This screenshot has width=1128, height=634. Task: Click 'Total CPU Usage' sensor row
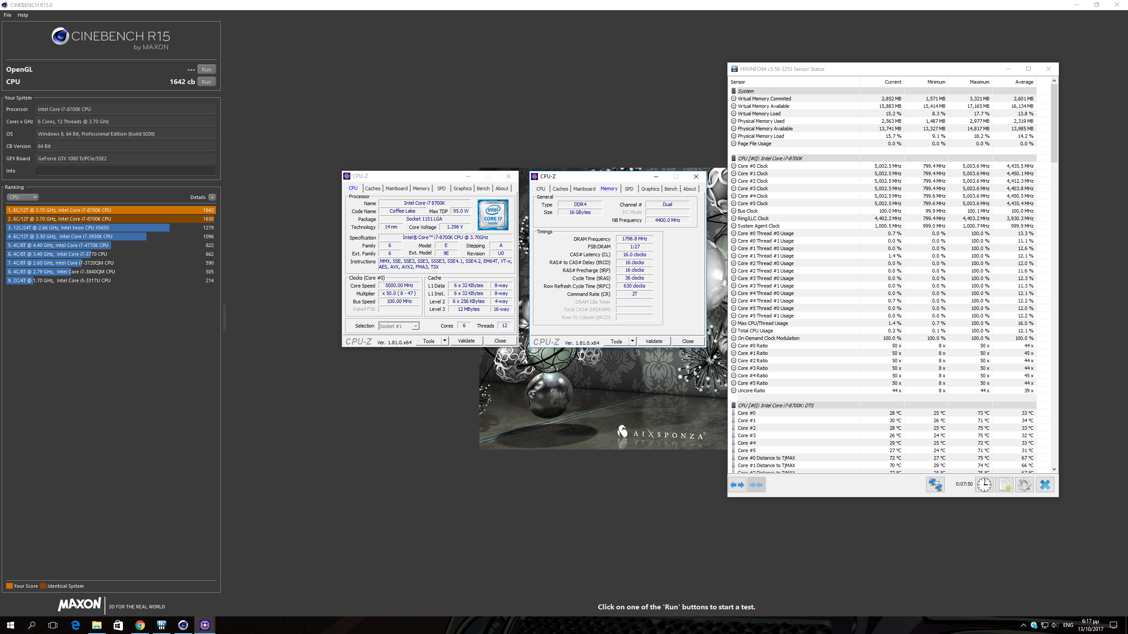[x=883, y=331]
